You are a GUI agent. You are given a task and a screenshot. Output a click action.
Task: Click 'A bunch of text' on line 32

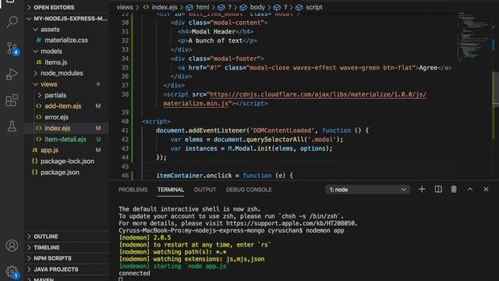click(x=215, y=41)
